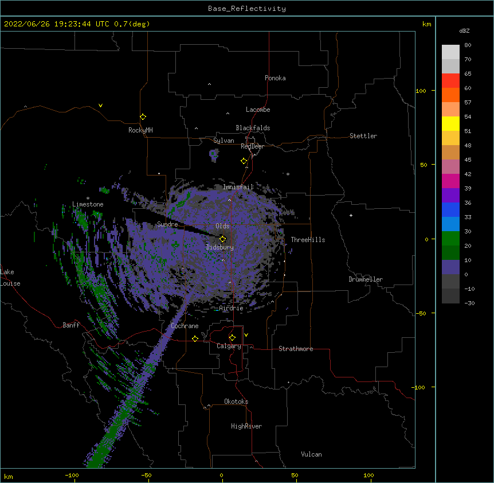This screenshot has height=483, width=494.
Task: Select the magenta 39-42 dBZ color swatch
Action: pos(450,181)
